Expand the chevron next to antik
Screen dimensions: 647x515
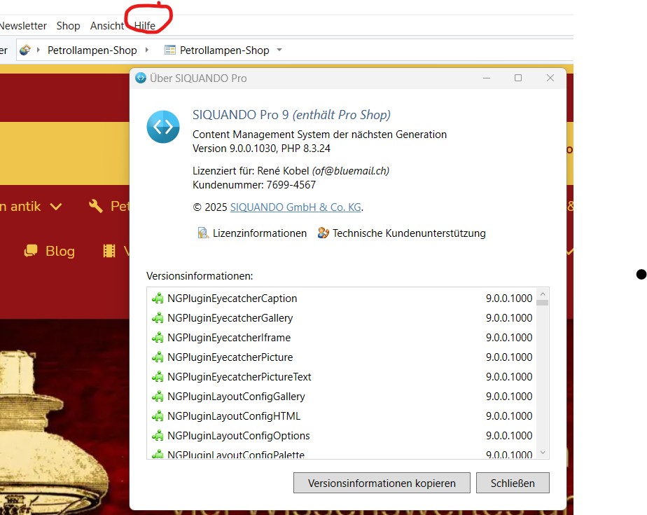56,207
